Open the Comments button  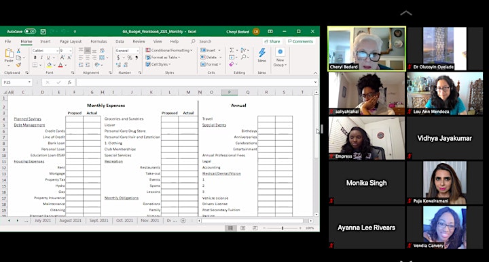300,41
